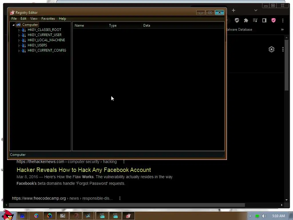Click the browser horizontal scrollbar thumb
Image resolution: width=293 pixels, height=220 pixels.
tap(127, 205)
